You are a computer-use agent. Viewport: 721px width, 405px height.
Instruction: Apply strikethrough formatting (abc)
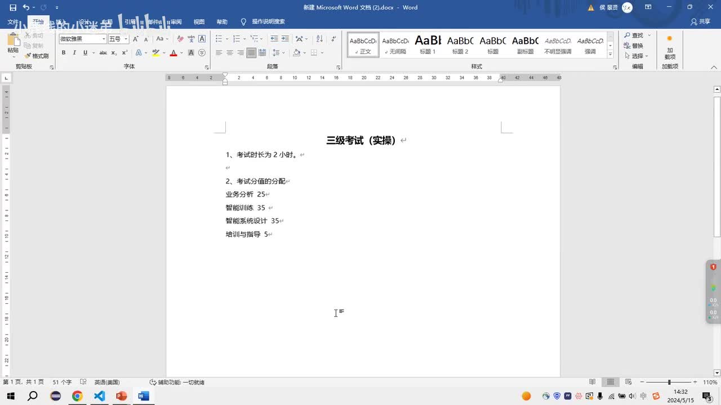tap(103, 53)
